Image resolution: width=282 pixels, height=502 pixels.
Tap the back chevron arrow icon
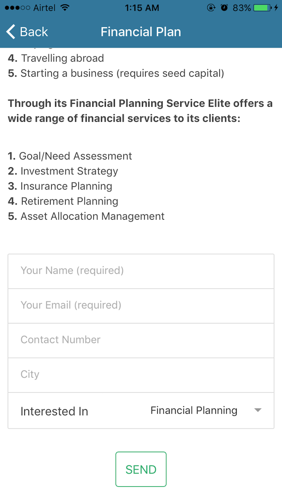(11, 32)
